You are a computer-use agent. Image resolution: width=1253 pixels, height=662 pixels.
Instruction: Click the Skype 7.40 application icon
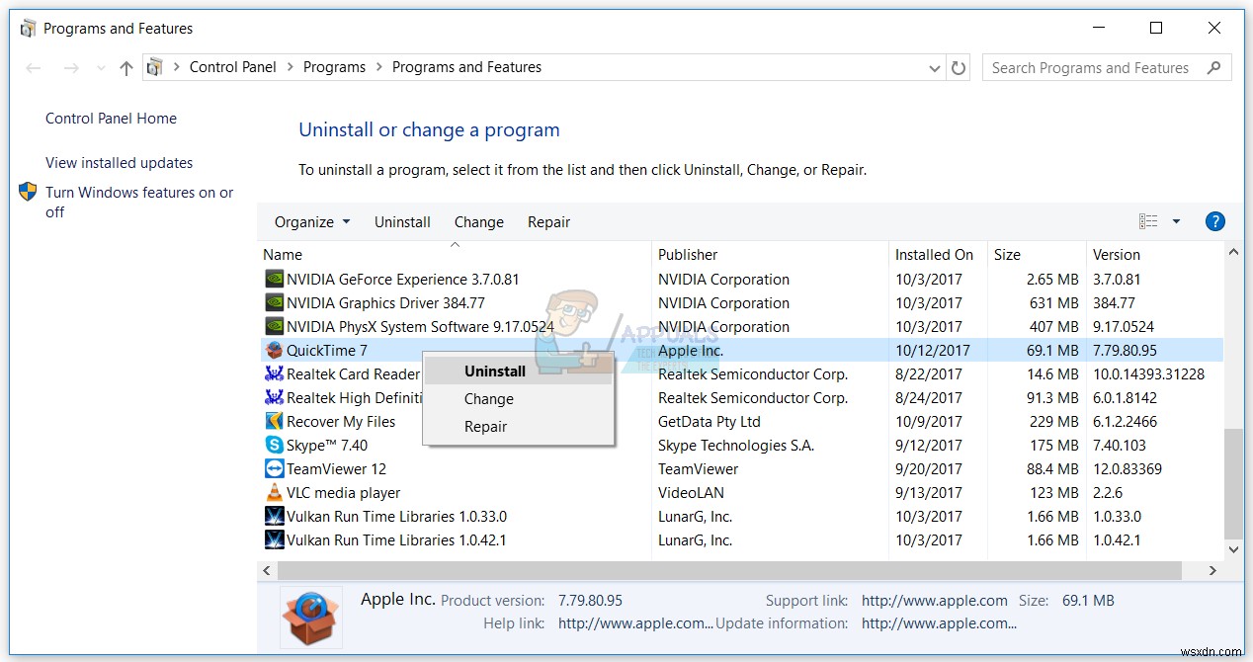coord(270,445)
